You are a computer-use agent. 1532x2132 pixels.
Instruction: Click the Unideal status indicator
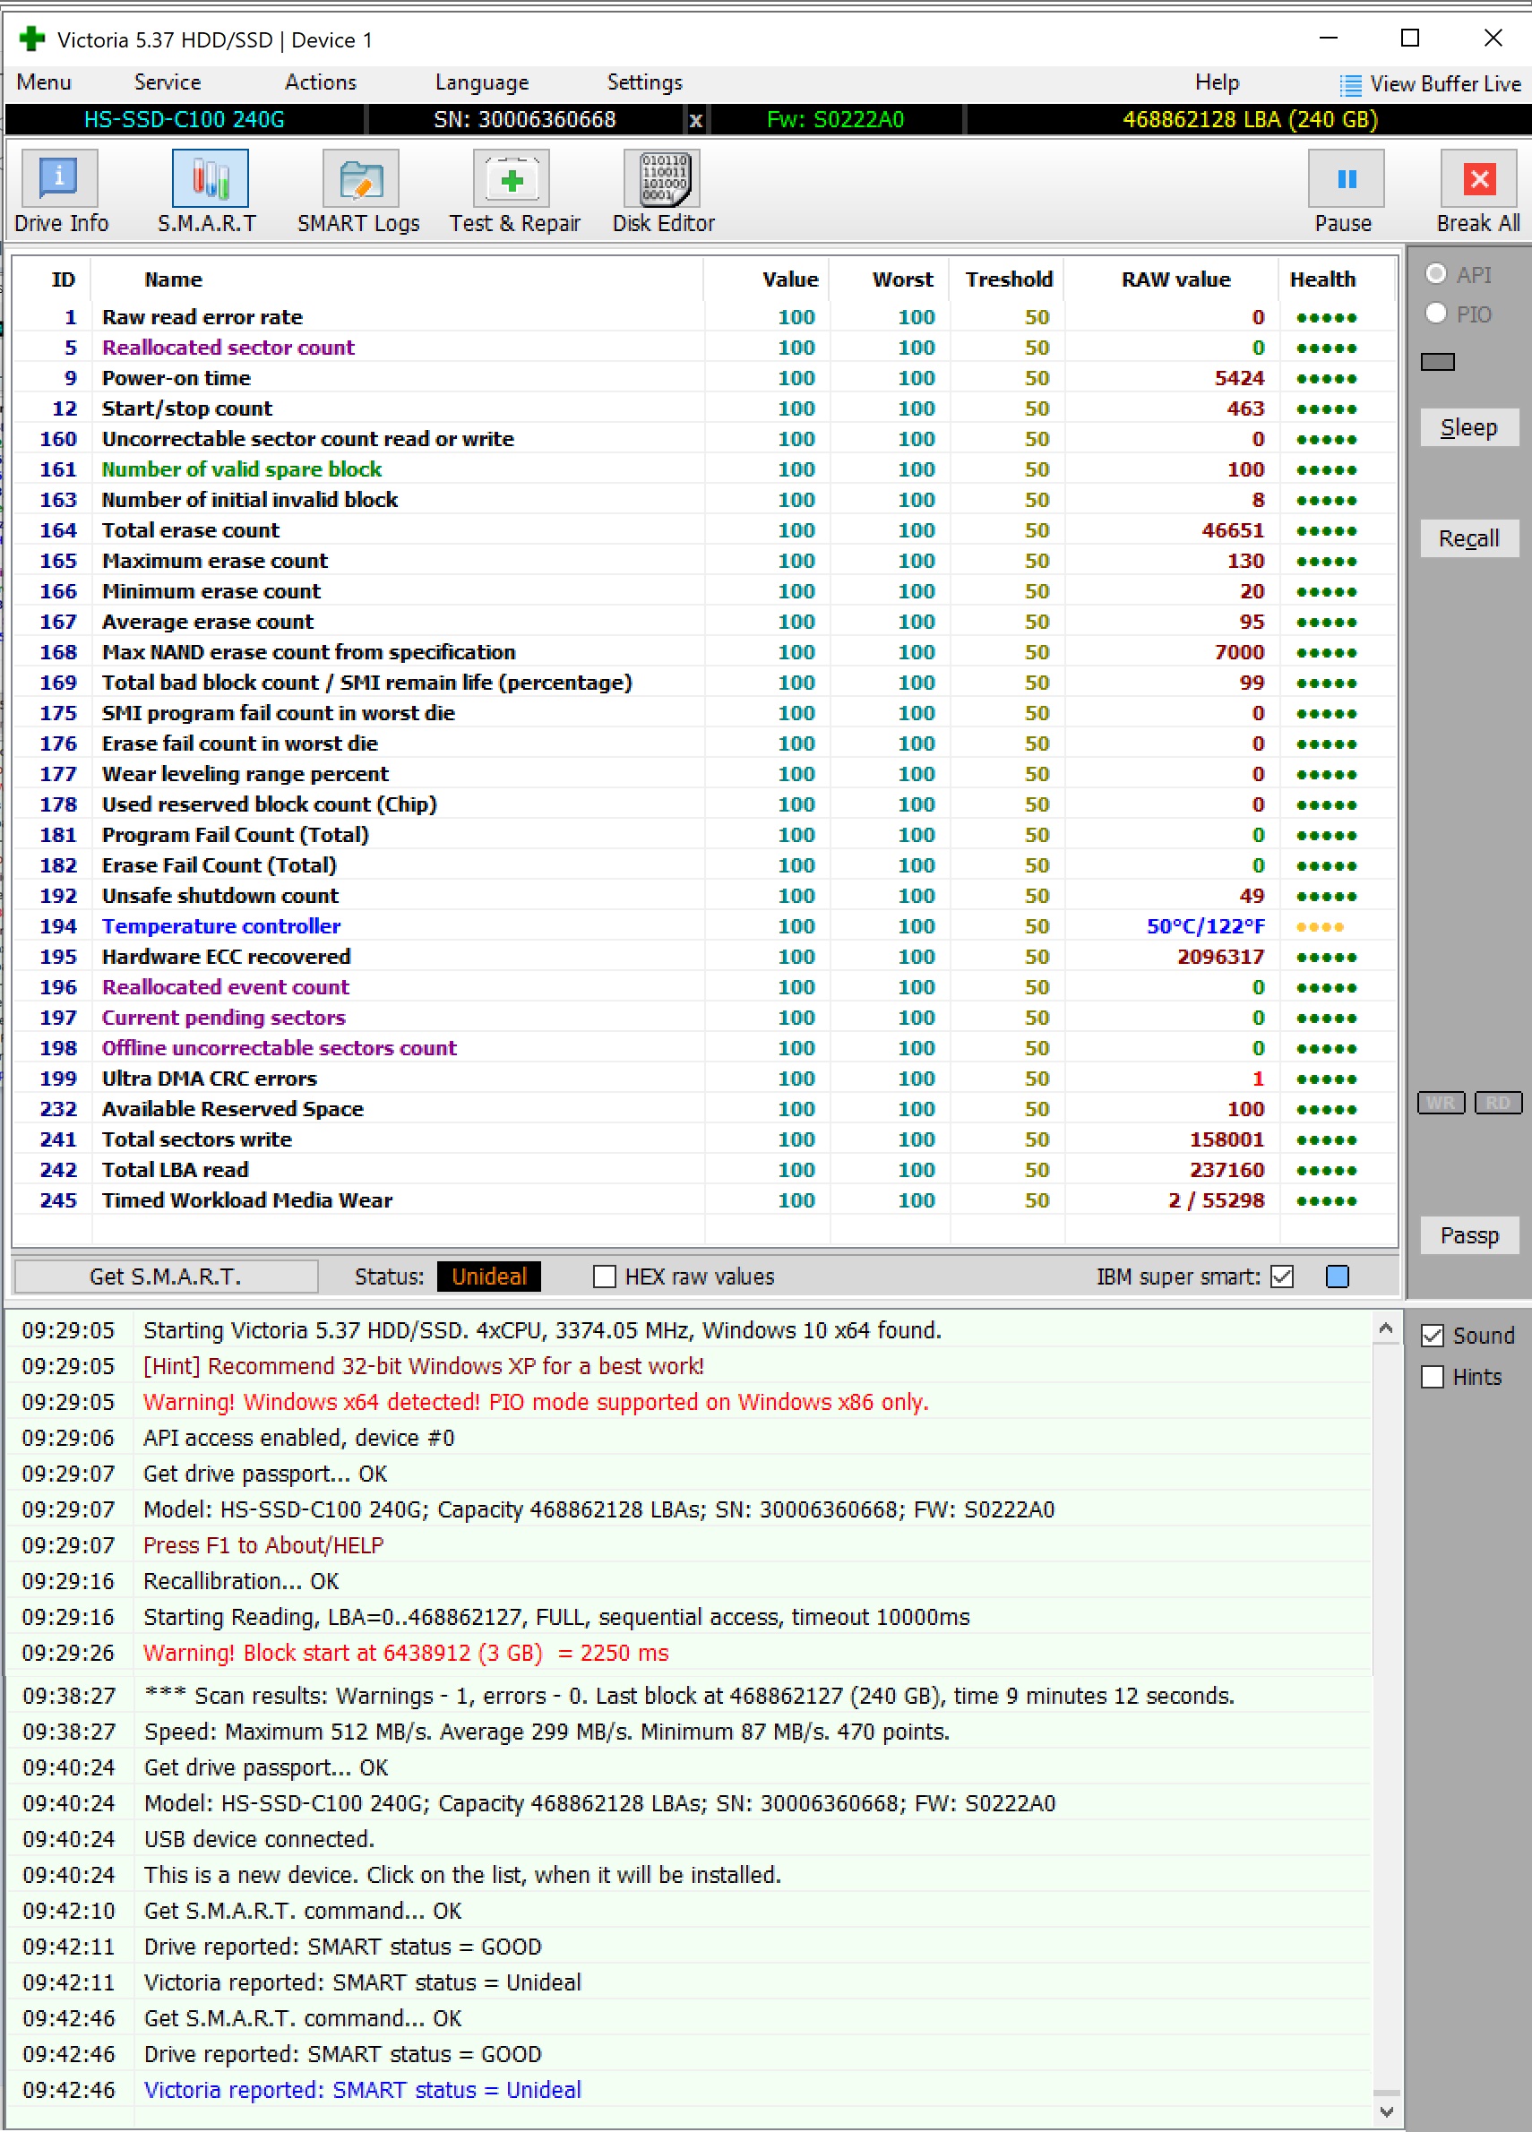pyautogui.click(x=489, y=1277)
